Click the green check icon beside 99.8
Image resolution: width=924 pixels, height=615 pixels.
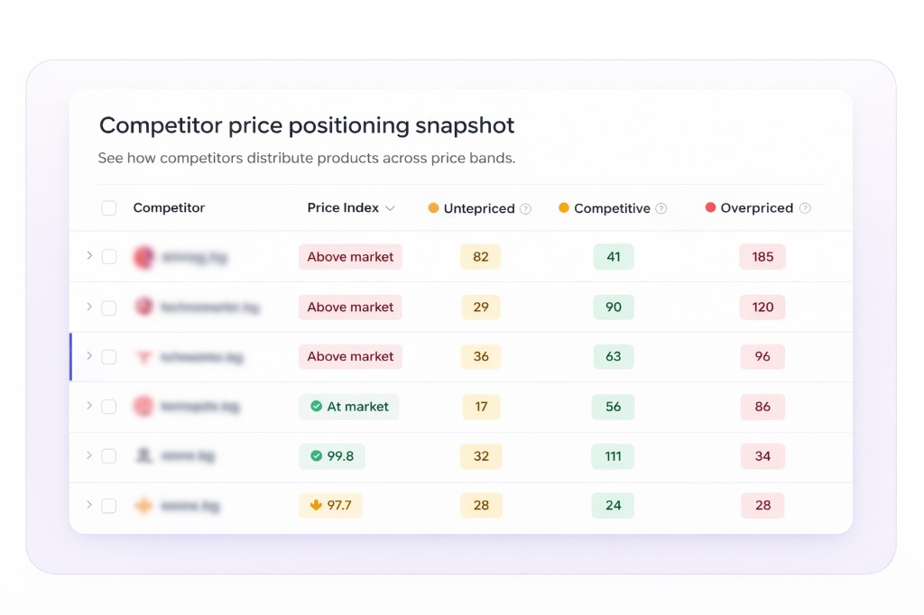click(316, 456)
